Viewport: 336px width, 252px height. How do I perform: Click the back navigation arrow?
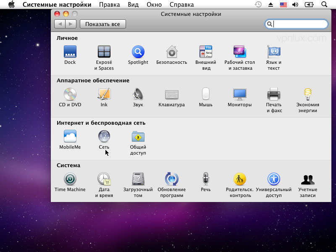click(60, 24)
